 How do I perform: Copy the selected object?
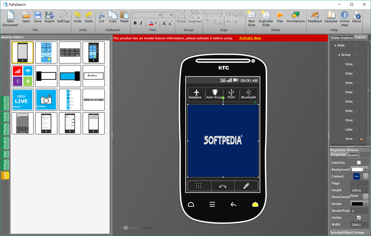click(113, 17)
